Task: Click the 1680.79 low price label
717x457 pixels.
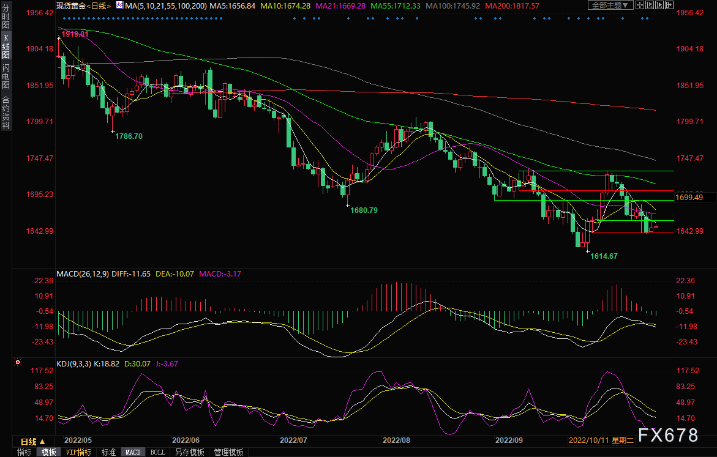Action: 364,210
